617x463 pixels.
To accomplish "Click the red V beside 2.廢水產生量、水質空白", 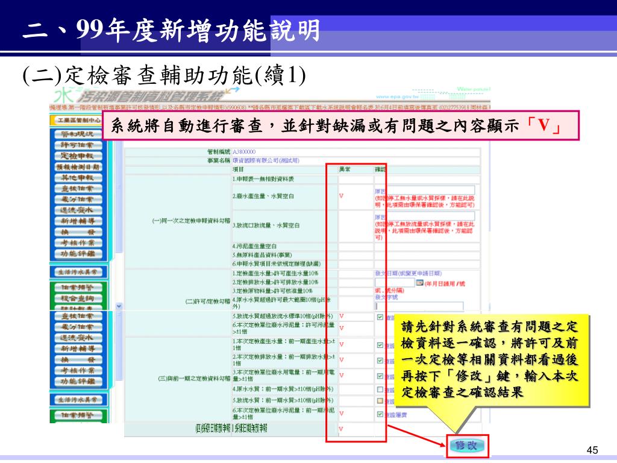I will coord(341,196).
